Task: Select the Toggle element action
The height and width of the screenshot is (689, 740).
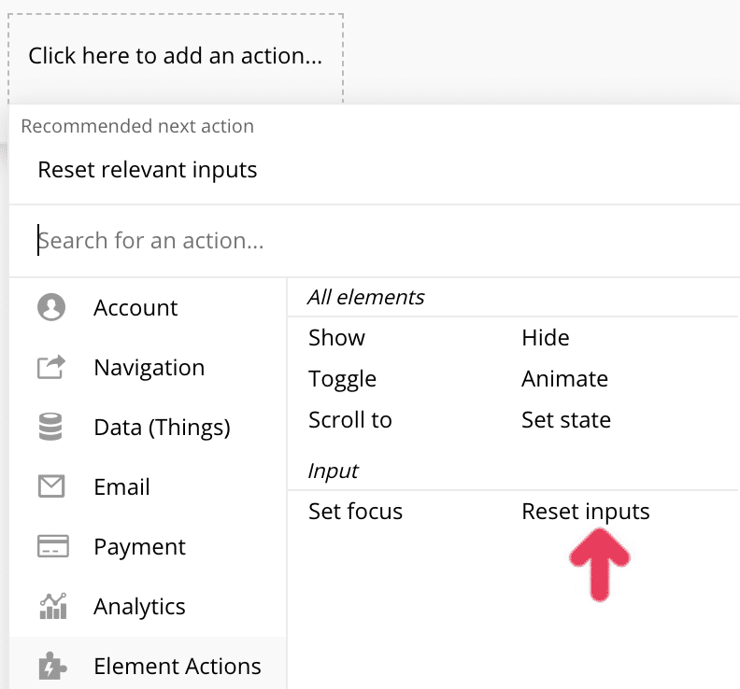Action: click(x=342, y=379)
